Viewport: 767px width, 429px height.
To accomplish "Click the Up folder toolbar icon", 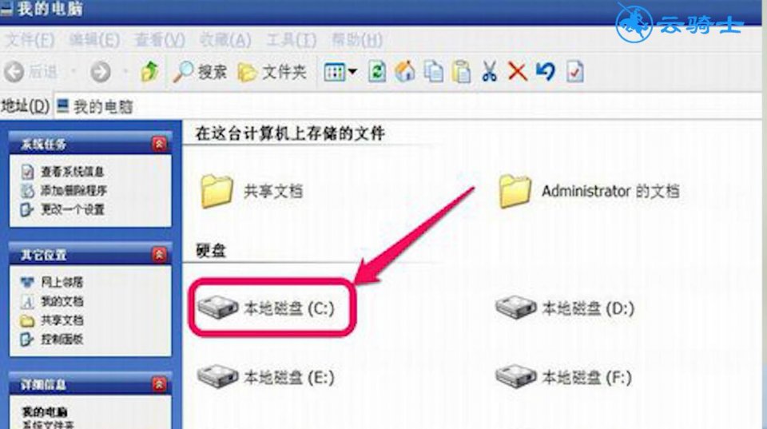I will point(149,72).
